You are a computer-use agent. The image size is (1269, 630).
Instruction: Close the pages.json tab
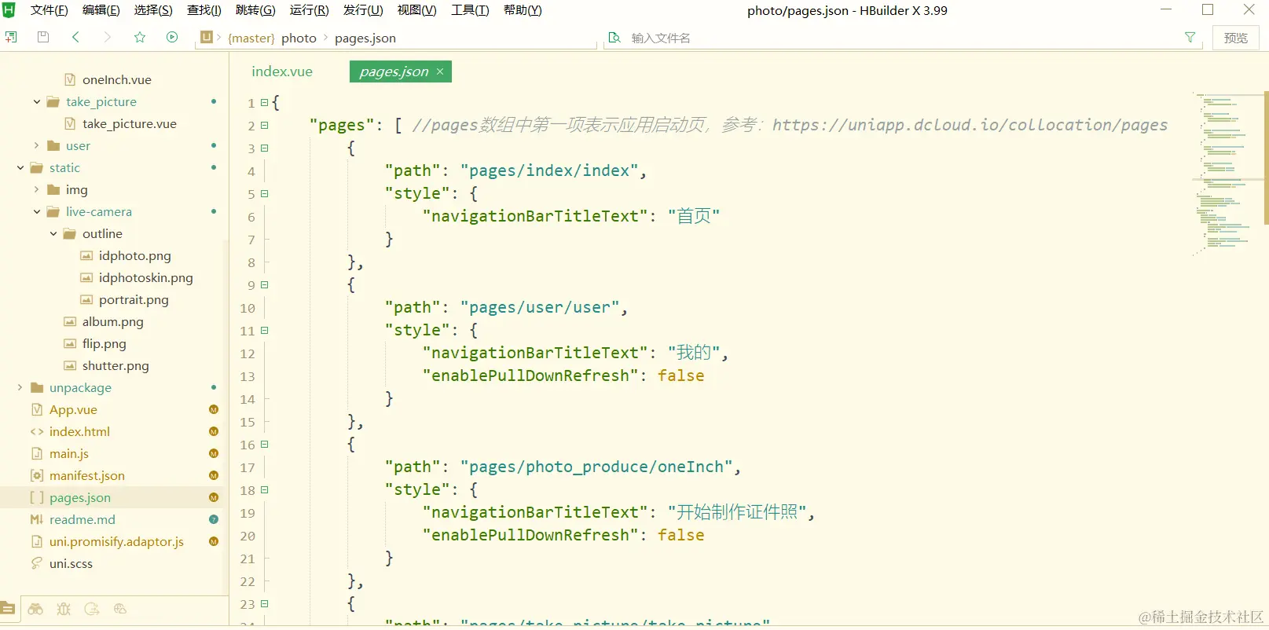click(x=440, y=71)
